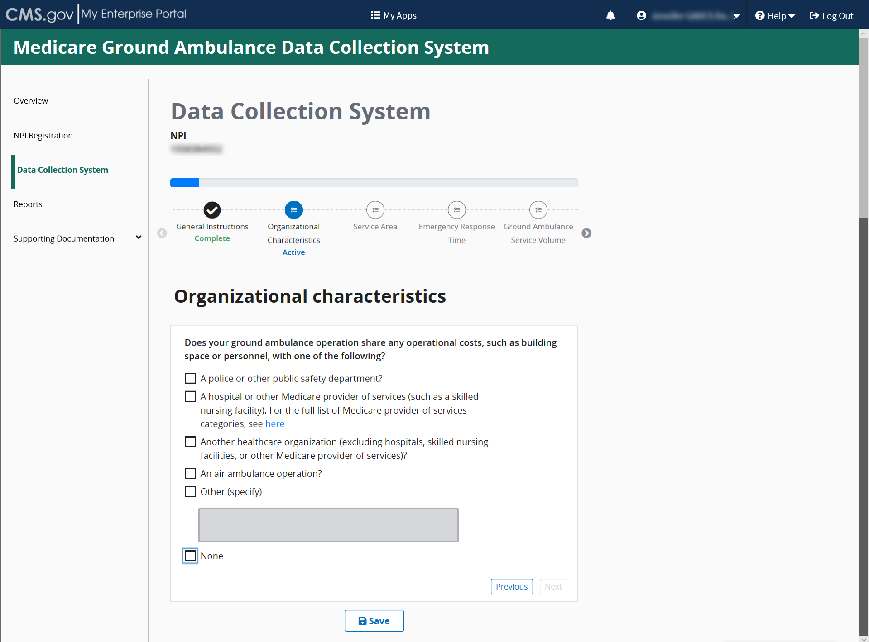Check the police or public safety department box
The image size is (869, 642).
(190, 378)
